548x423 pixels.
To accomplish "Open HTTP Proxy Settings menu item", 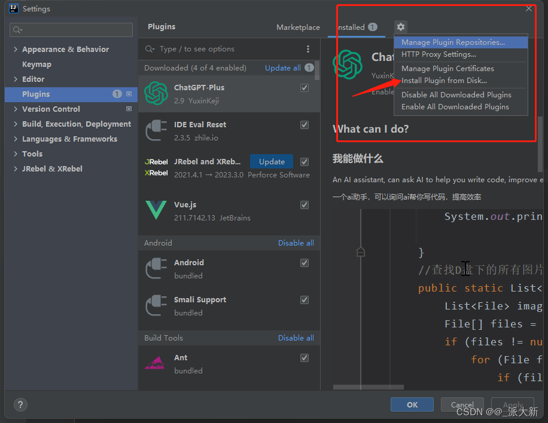I will [x=461, y=54].
